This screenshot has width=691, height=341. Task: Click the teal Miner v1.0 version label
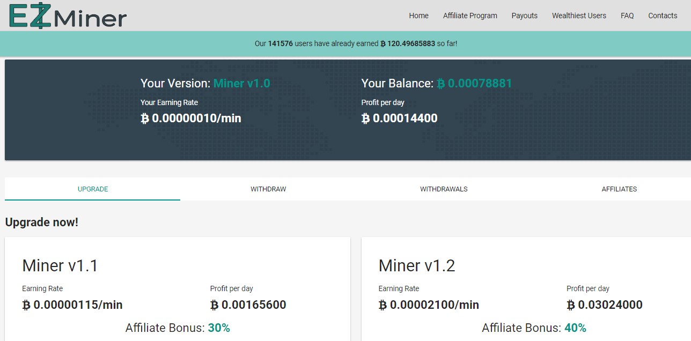pos(242,84)
